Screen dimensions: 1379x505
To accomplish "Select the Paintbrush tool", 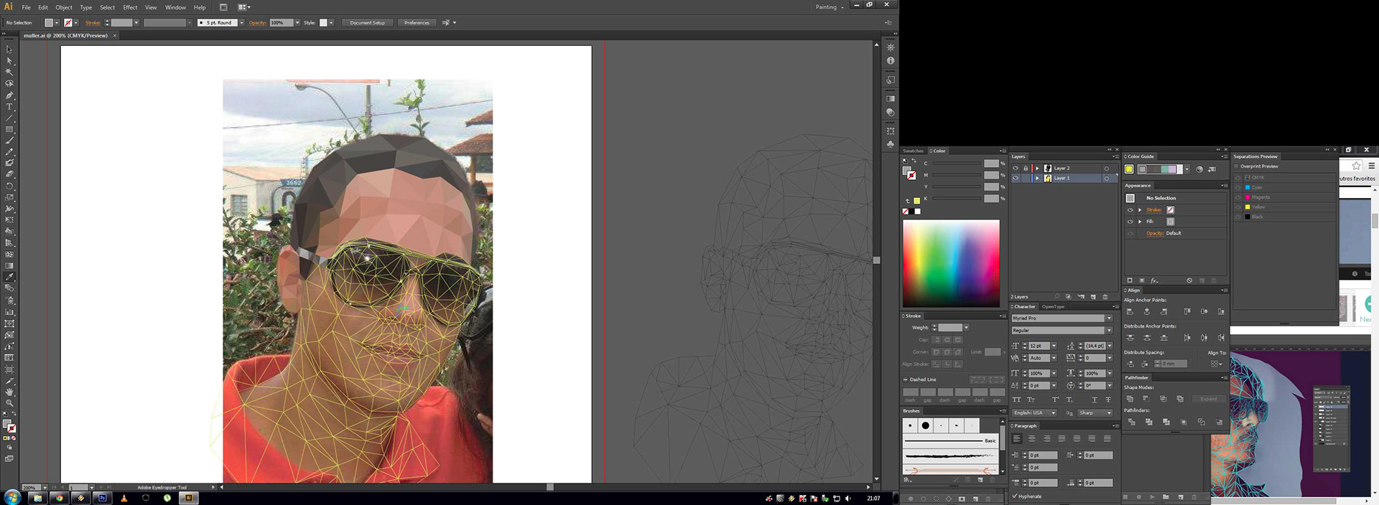I will tap(9, 141).
